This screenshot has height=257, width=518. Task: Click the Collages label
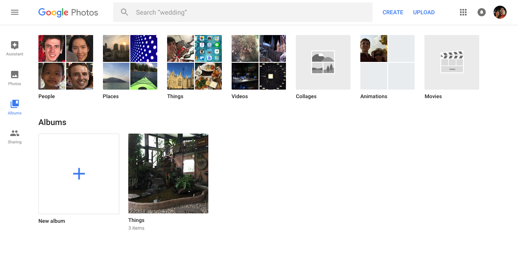pos(306,97)
